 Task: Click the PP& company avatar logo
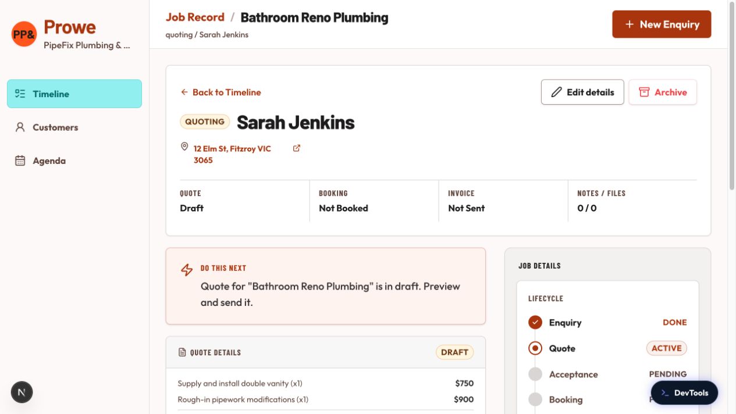(24, 34)
